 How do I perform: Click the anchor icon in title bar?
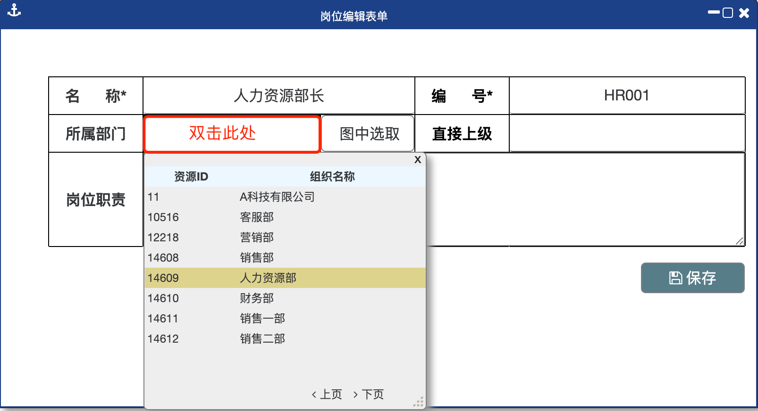coord(14,10)
